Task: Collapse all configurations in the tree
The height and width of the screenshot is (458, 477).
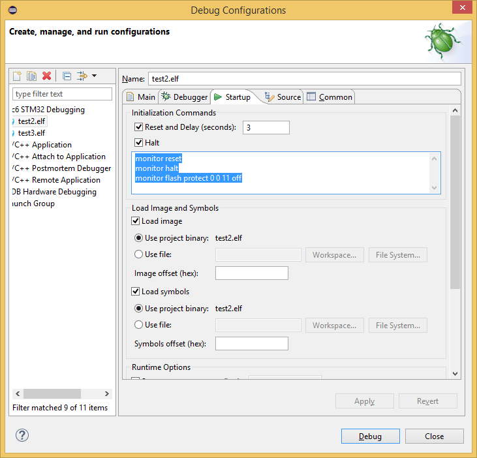Action: (67, 76)
